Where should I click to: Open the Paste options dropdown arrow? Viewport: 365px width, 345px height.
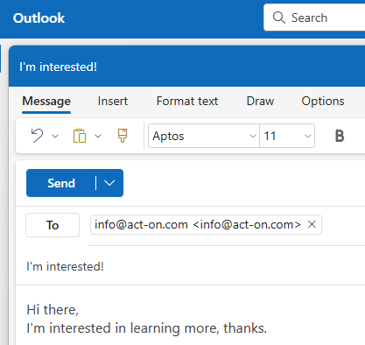point(98,136)
